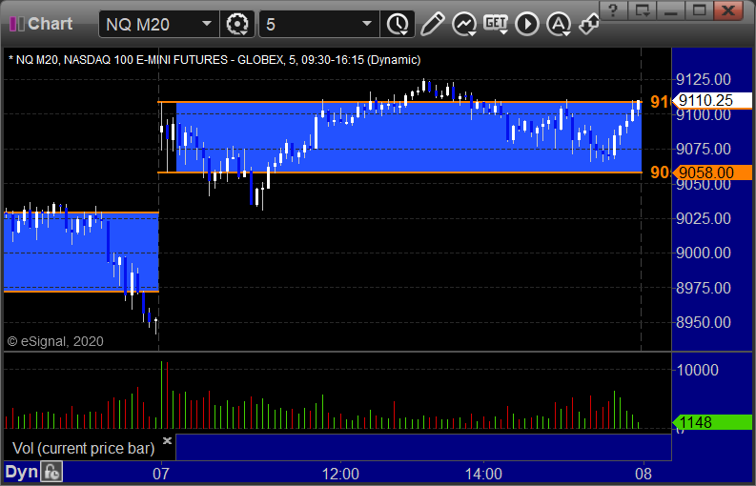The image size is (756, 486).
Task: Select the pencil drawing tool
Action: (x=432, y=24)
